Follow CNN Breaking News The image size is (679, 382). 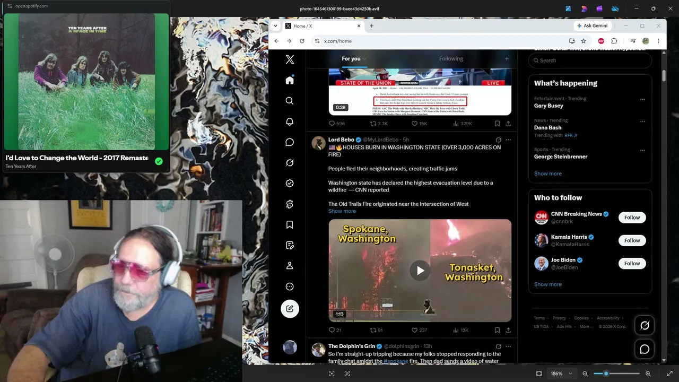[x=632, y=218]
